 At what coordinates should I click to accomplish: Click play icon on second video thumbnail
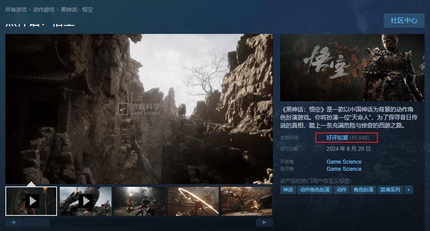point(86,201)
